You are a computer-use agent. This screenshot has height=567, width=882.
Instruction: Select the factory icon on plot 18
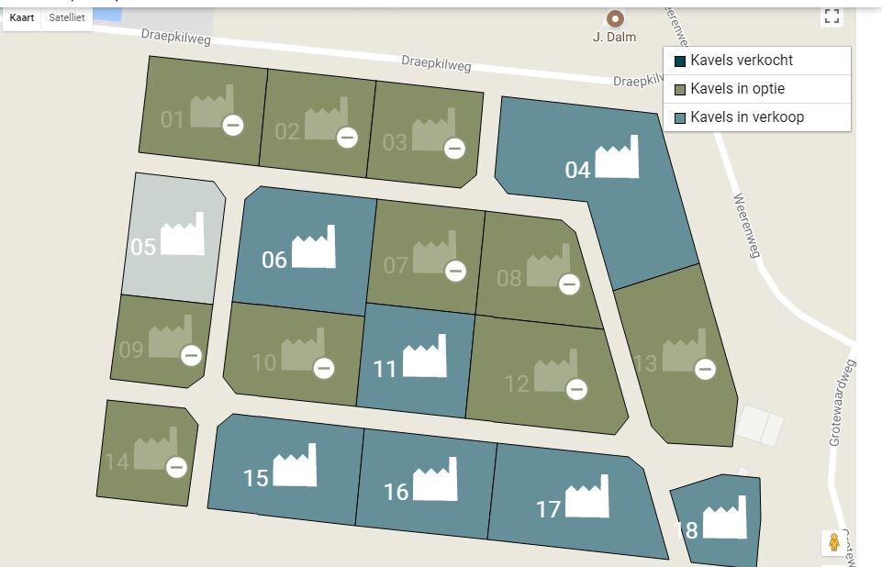[x=725, y=517]
